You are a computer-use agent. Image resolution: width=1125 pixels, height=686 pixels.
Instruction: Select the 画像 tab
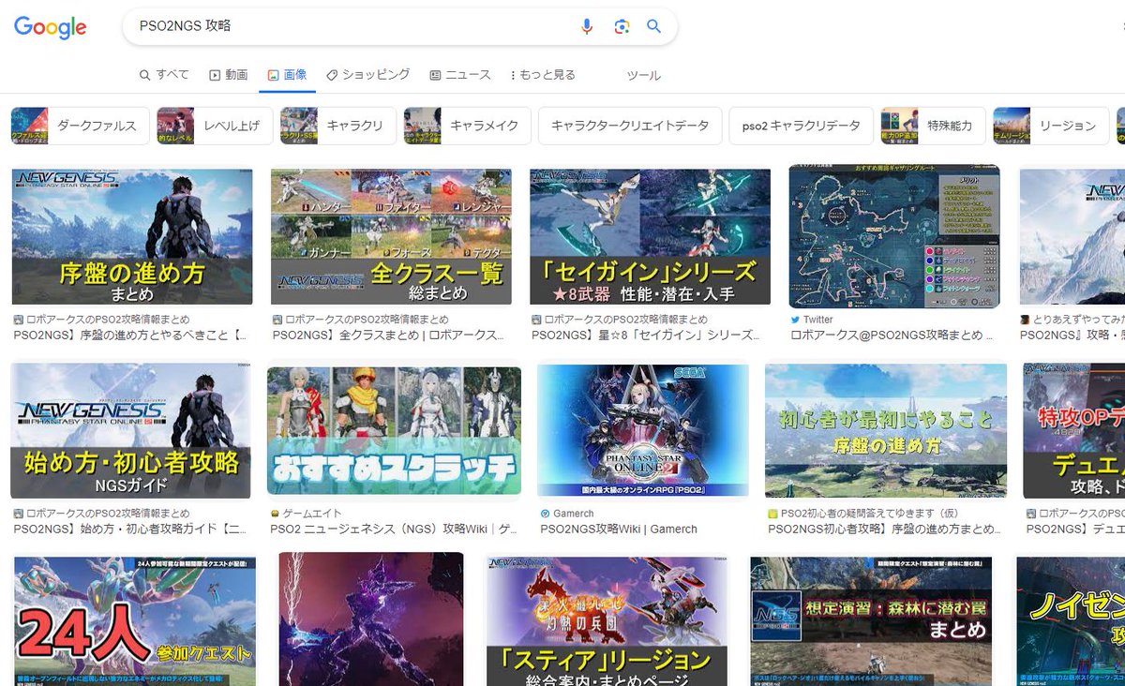pyautogui.click(x=287, y=75)
